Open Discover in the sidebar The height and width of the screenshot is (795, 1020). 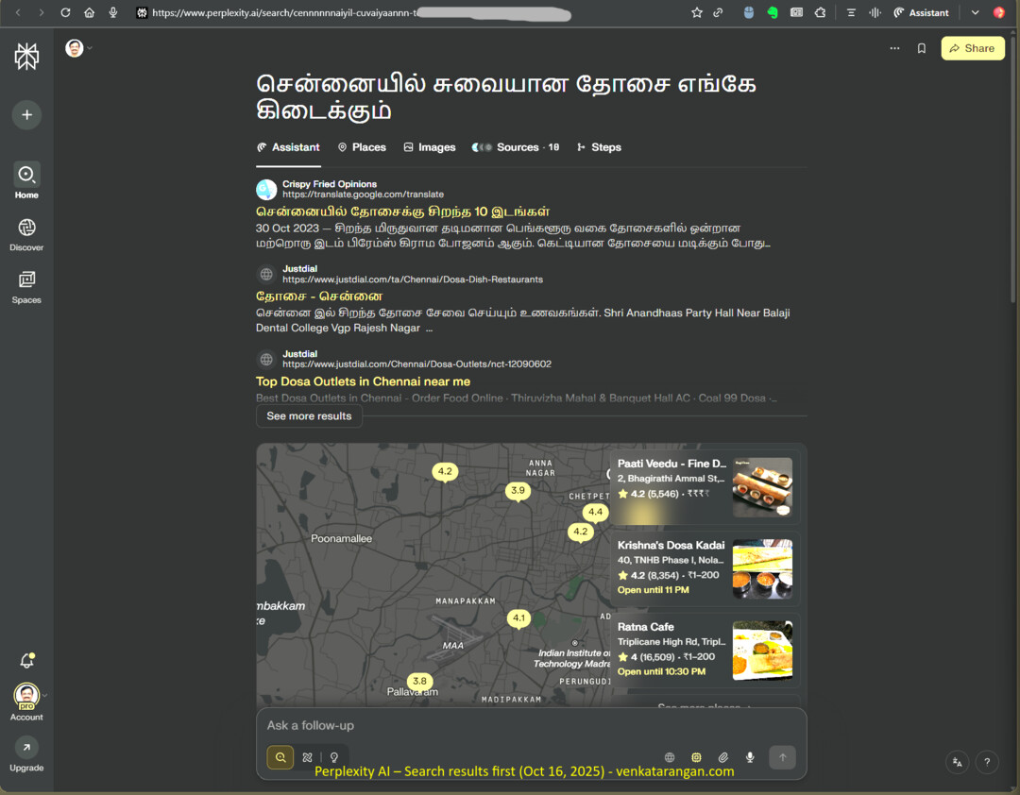26,235
